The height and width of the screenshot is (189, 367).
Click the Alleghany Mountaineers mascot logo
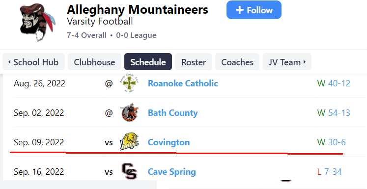coord(38,22)
